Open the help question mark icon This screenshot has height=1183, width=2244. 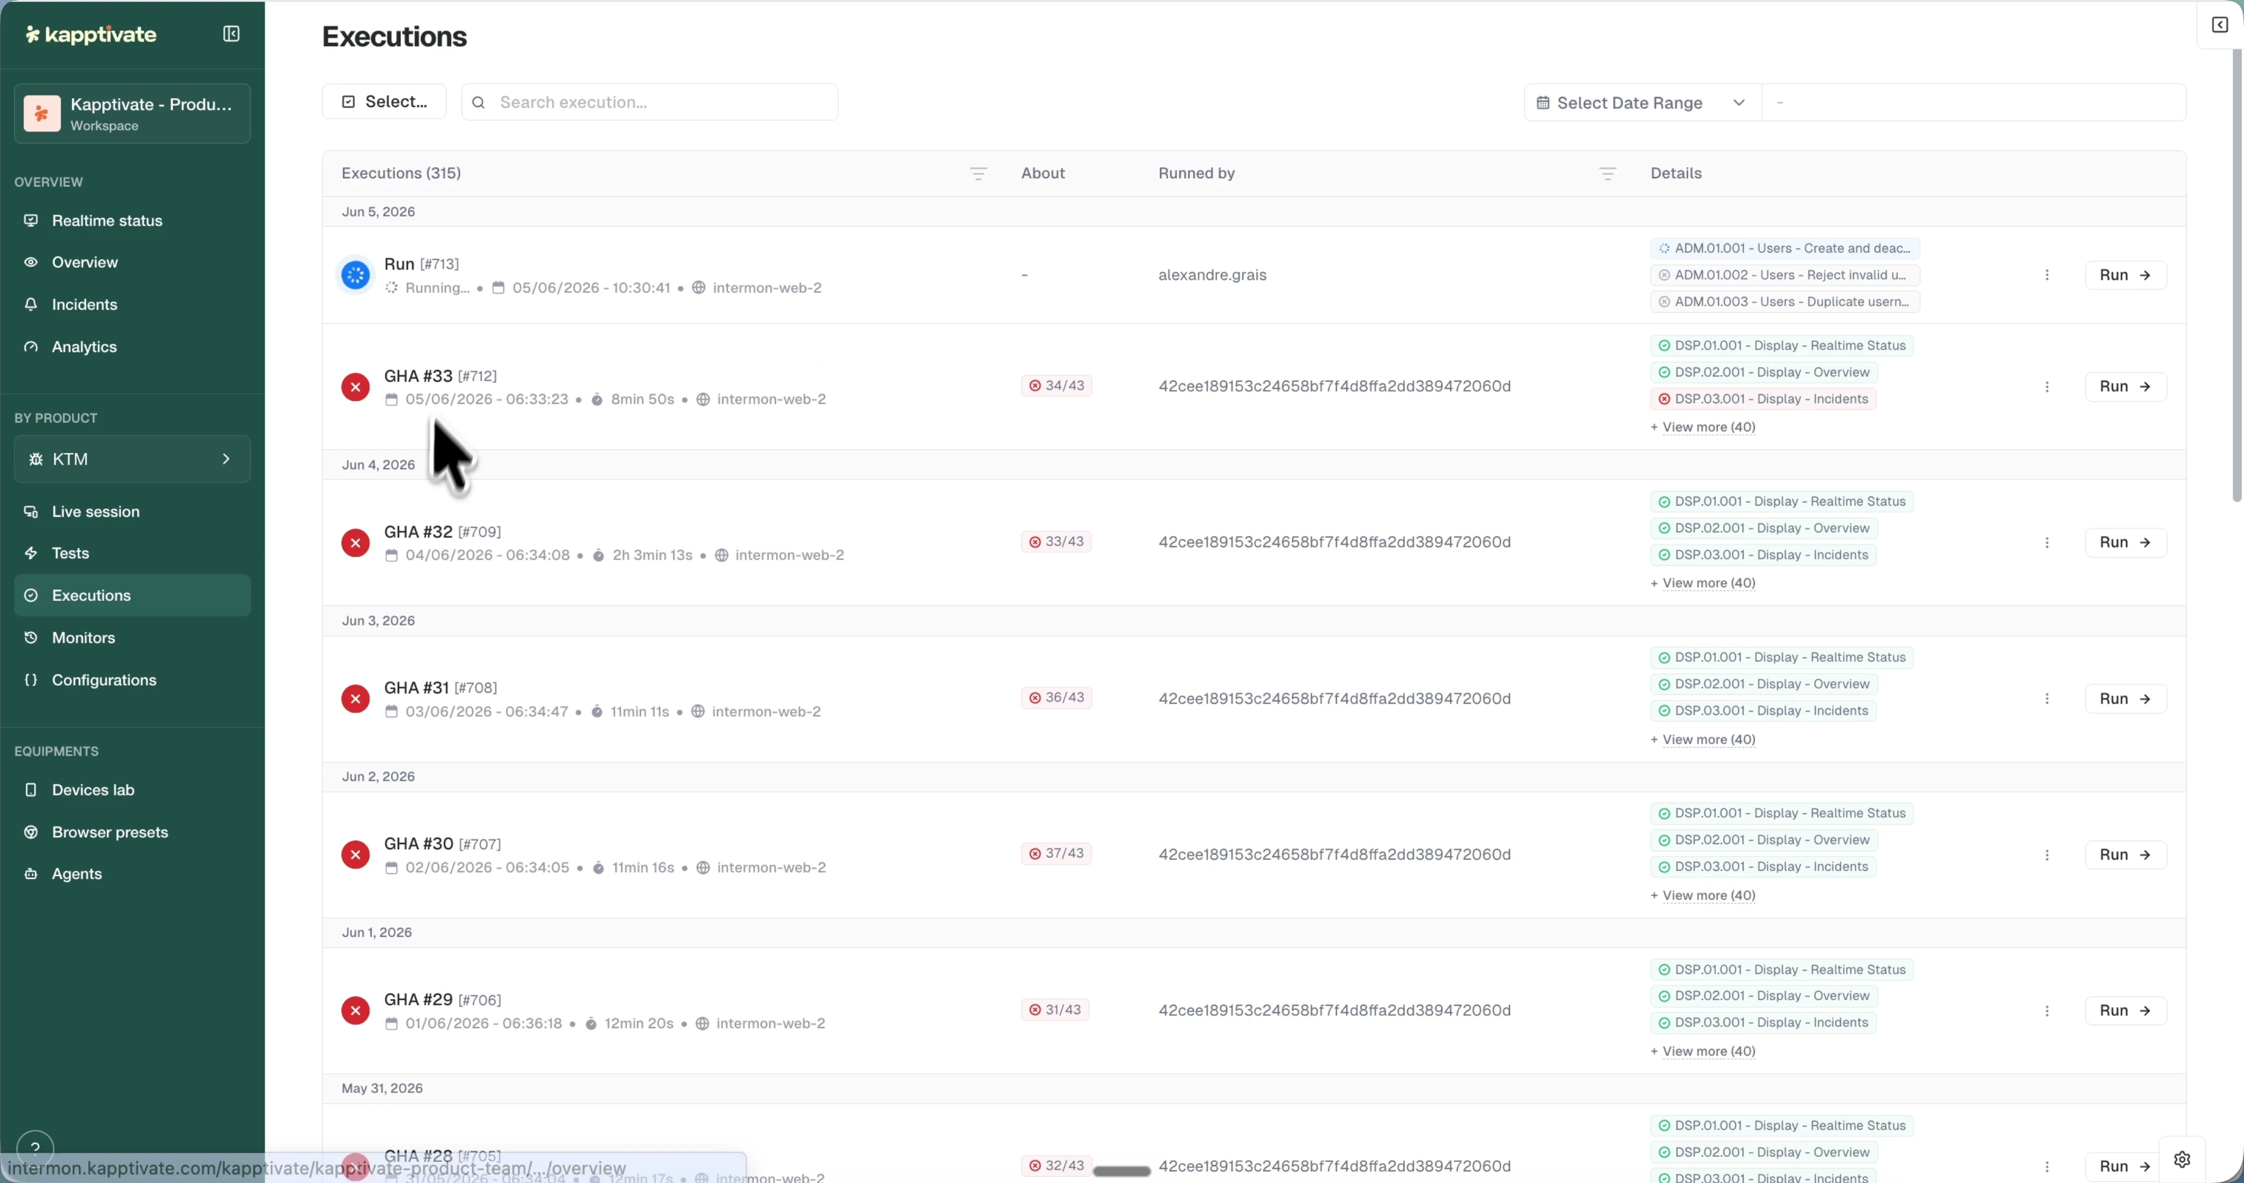pos(35,1147)
